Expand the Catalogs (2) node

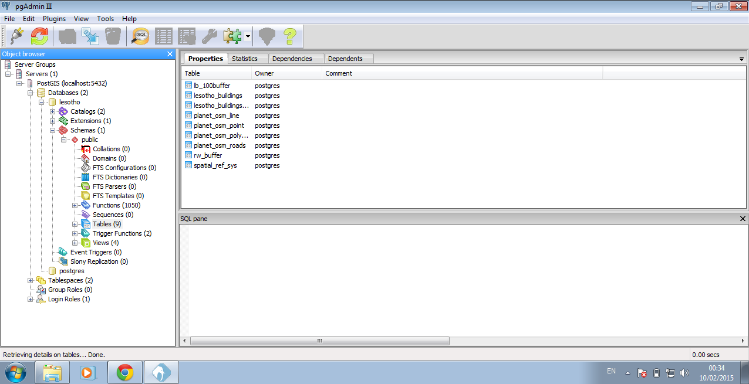(53, 111)
